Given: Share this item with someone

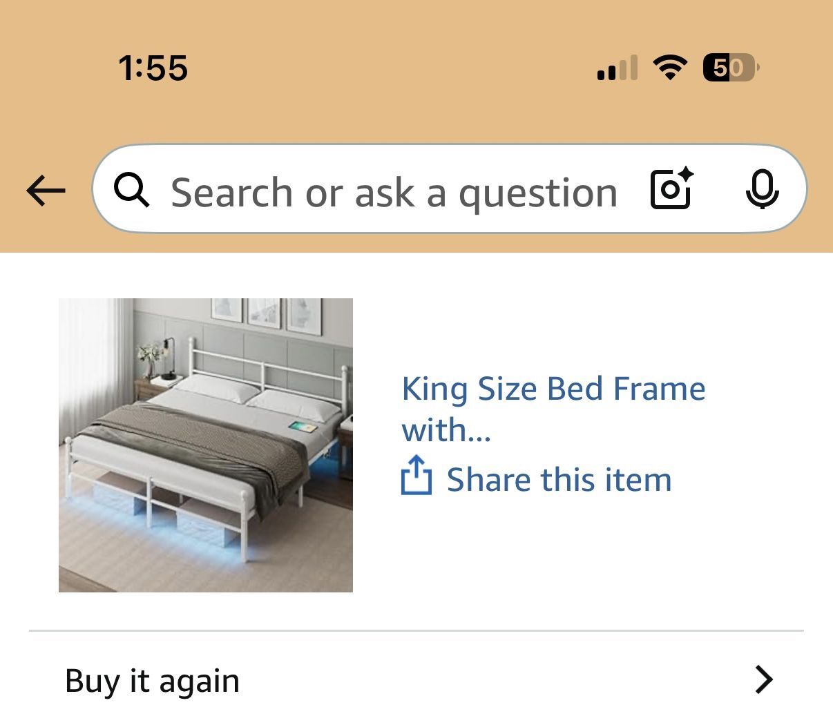Looking at the screenshot, I should [559, 478].
